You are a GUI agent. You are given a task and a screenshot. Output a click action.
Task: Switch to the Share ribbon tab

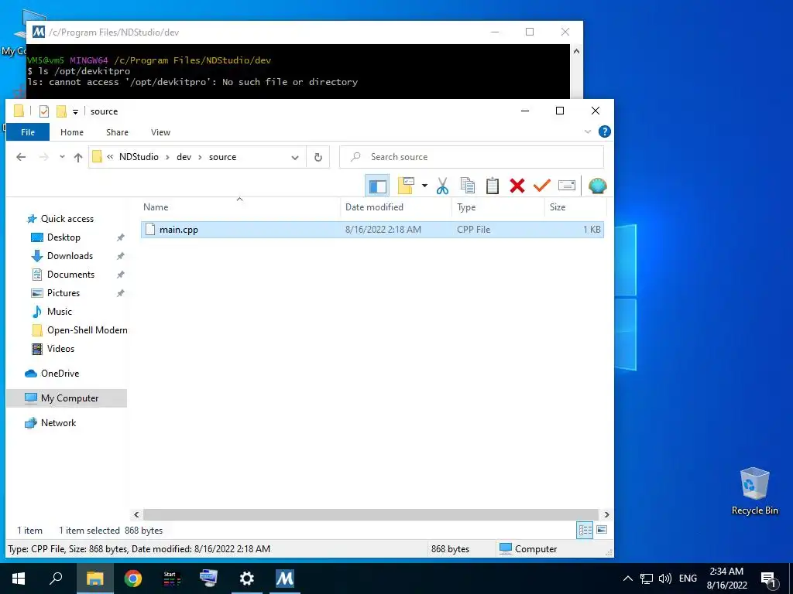(117, 132)
